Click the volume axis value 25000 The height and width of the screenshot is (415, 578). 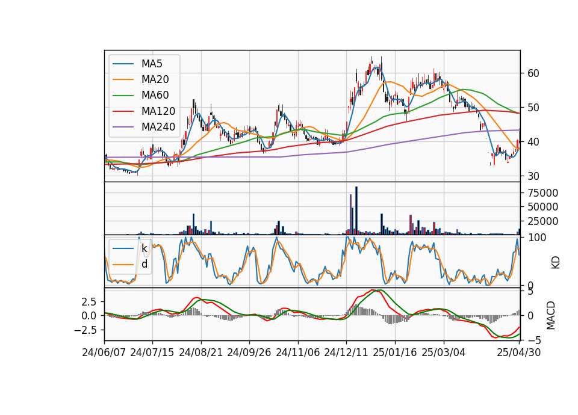point(542,221)
